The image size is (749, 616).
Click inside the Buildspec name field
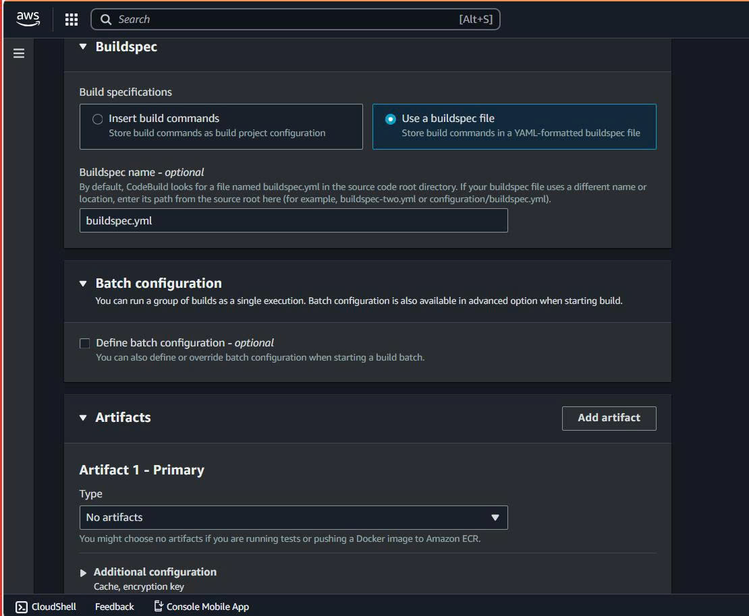294,220
